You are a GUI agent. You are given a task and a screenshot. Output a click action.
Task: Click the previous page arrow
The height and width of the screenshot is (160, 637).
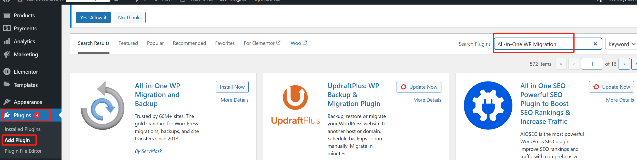[x=574, y=64]
